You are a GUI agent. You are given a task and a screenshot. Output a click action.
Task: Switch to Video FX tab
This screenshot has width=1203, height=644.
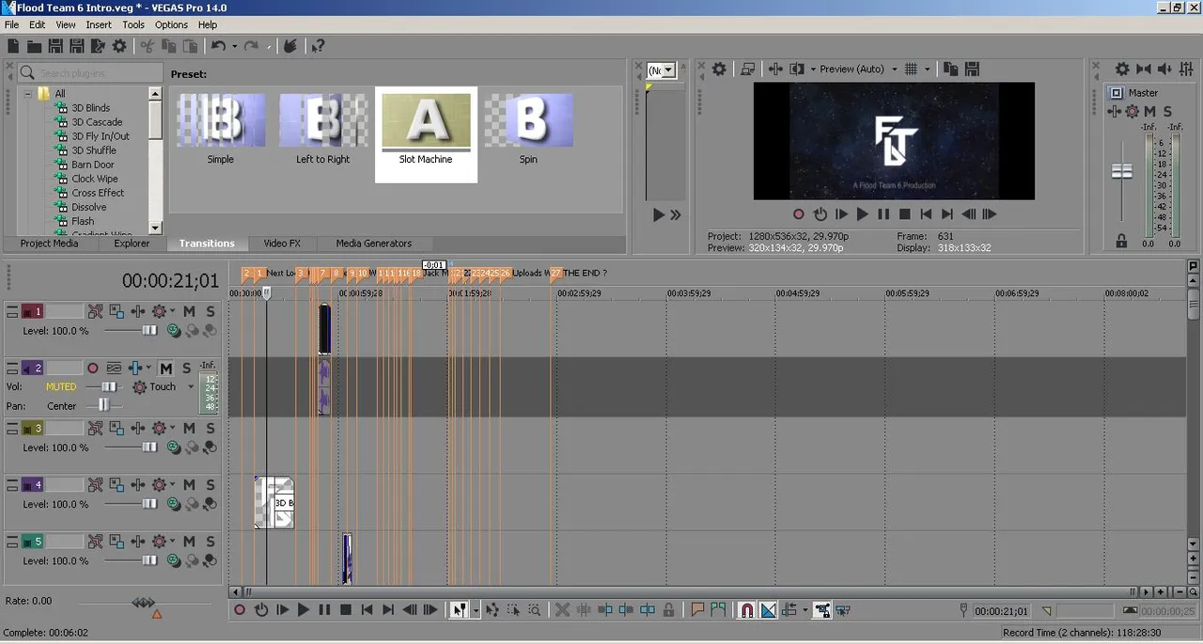282,243
